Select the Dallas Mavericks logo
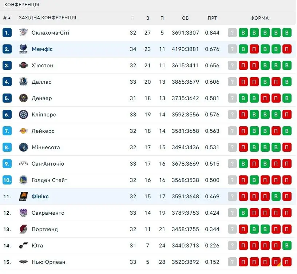297x274 pixels. [24, 82]
